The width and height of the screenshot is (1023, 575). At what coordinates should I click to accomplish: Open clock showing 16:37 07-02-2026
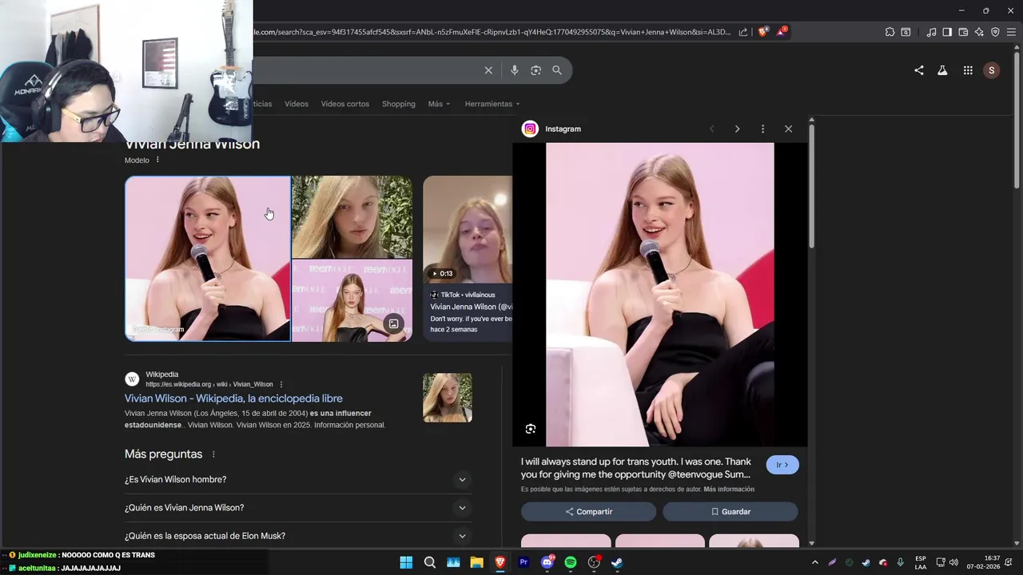click(984, 562)
